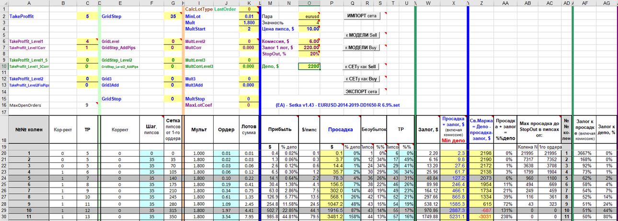Select the TakeProffit_Level1 value cell containing 4
This screenshot has height=221, width=618.
(x=87, y=41)
